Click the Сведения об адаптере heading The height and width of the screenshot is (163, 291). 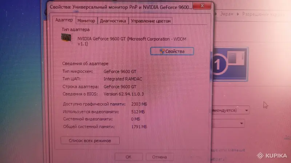(x=85, y=64)
